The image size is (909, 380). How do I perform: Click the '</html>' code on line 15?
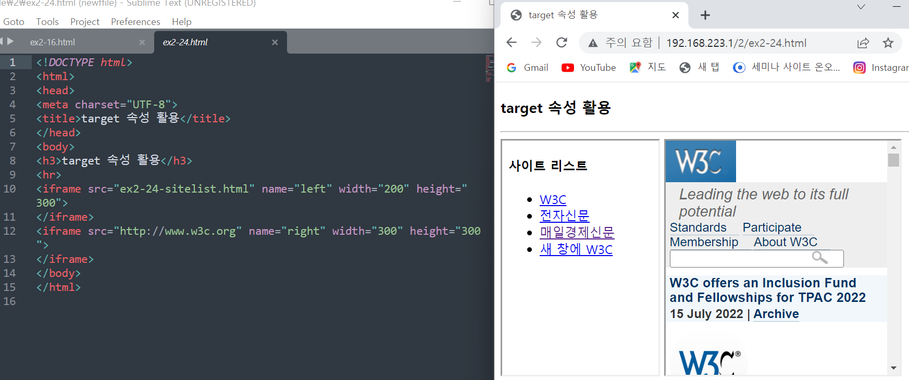pos(58,287)
